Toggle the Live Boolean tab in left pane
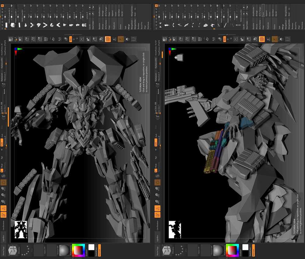The height and width of the screenshot is (259, 305). [x=3, y=225]
